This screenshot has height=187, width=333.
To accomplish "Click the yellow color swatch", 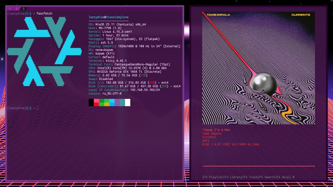I will (x=107, y=104).
